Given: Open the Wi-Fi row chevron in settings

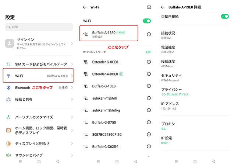Looking at the screenshot, I should pyautogui.click(x=72, y=76).
